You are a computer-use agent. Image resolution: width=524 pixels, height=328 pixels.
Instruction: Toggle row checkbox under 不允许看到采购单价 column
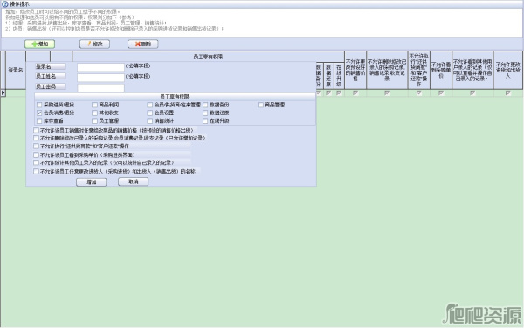click(x=441, y=93)
